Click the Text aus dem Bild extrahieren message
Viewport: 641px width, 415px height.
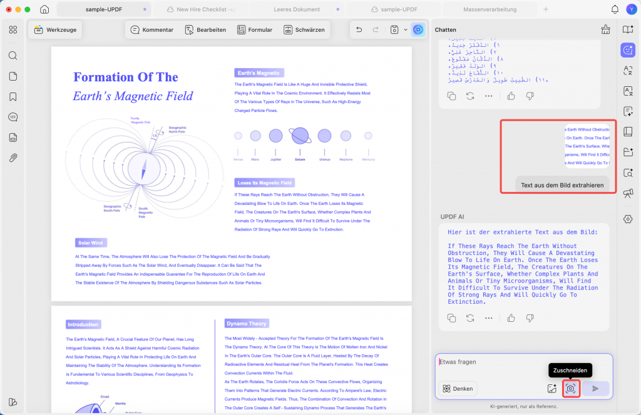562,185
